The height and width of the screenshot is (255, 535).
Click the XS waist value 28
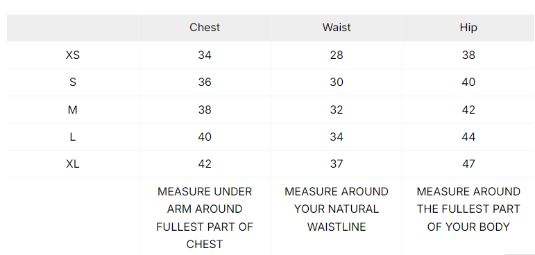pos(337,55)
